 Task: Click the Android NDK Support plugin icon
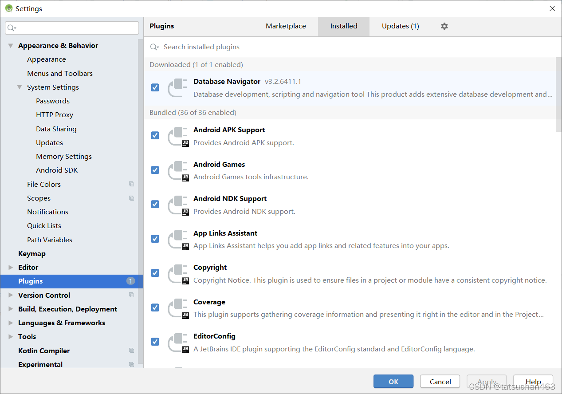click(x=178, y=205)
